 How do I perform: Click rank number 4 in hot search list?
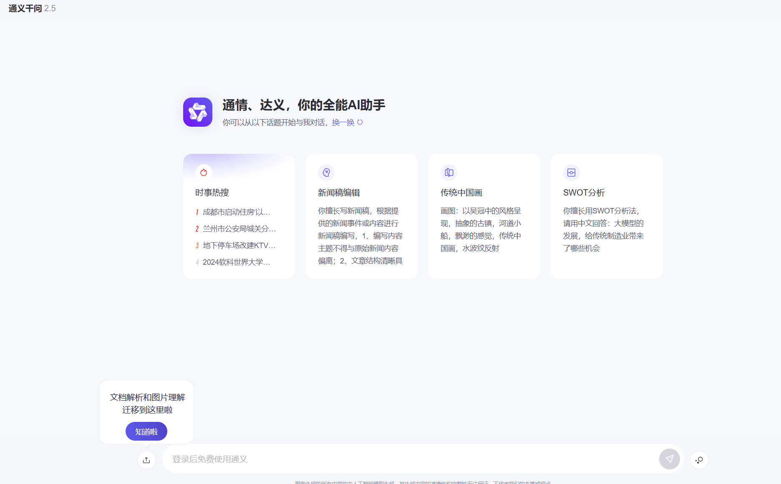click(x=197, y=262)
